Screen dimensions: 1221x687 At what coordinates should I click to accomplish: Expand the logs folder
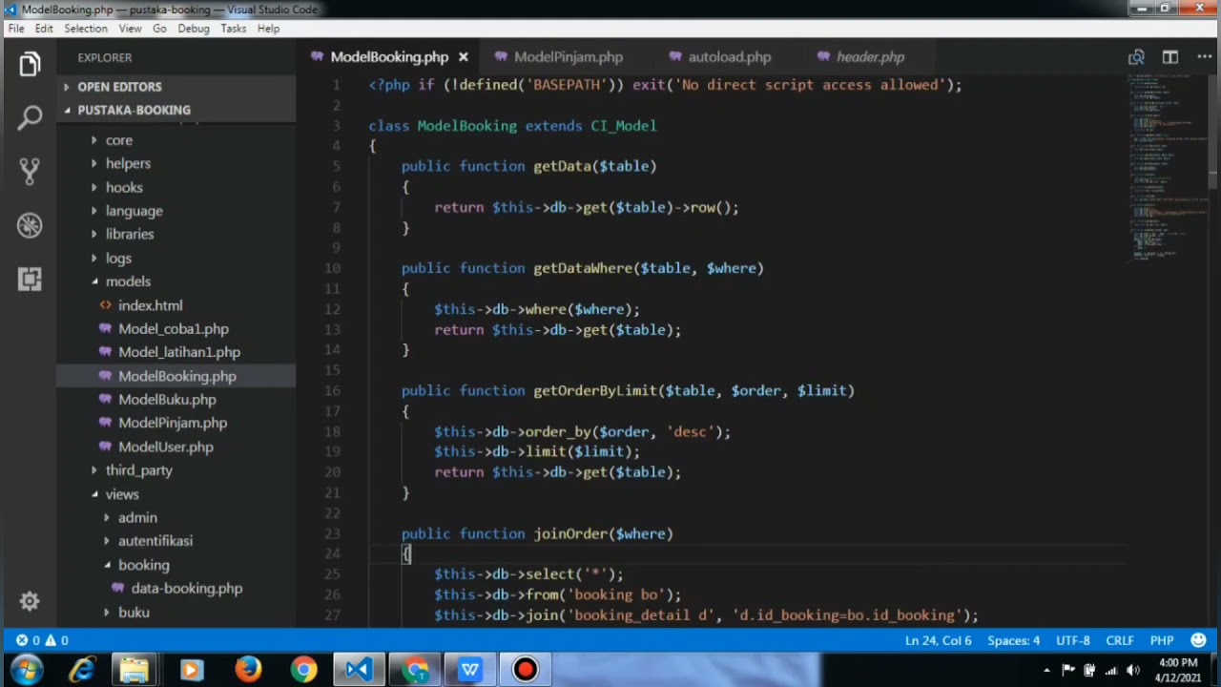(118, 259)
